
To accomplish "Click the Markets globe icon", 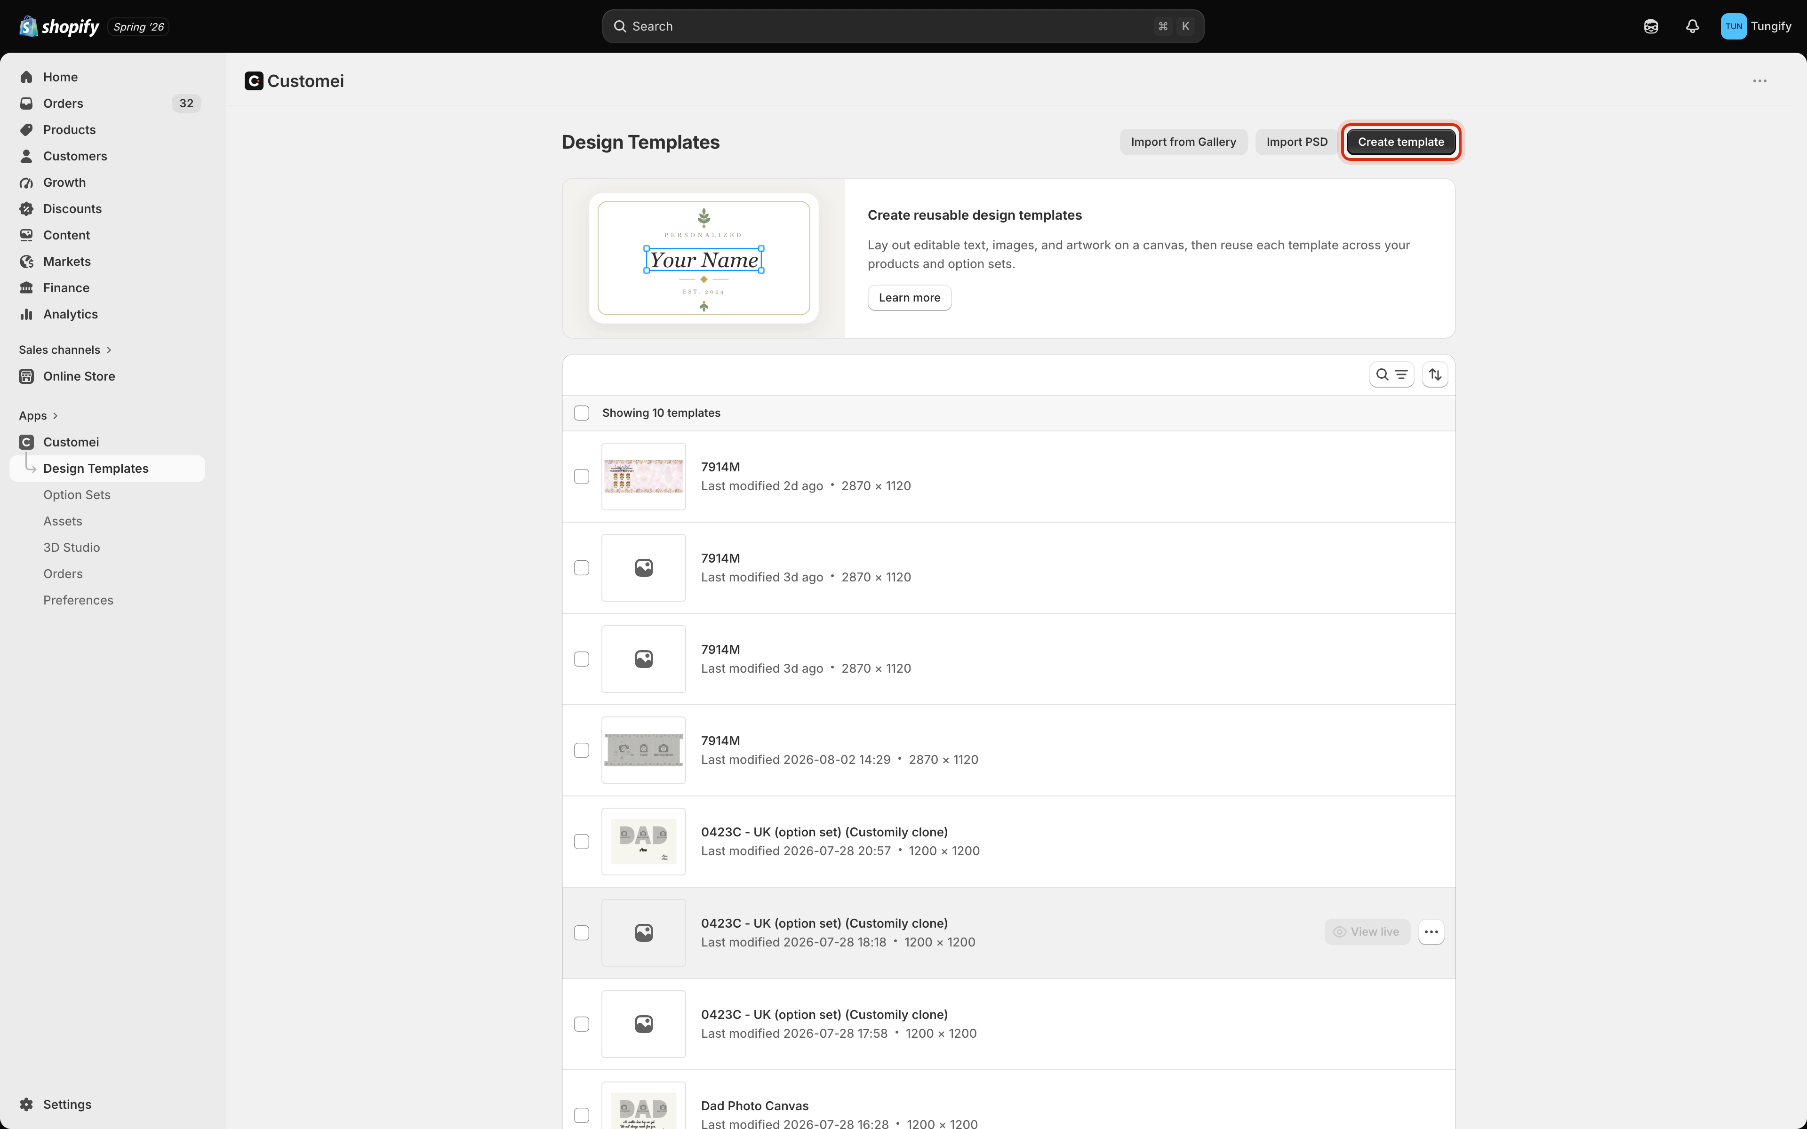I will [x=27, y=262].
